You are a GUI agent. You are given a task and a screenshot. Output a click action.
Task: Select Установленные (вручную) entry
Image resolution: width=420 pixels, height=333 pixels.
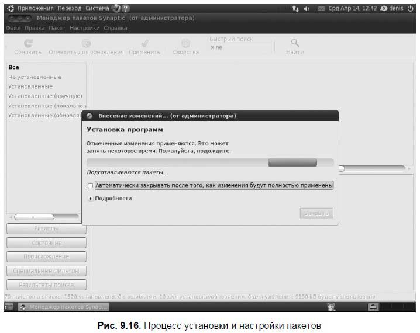point(45,96)
